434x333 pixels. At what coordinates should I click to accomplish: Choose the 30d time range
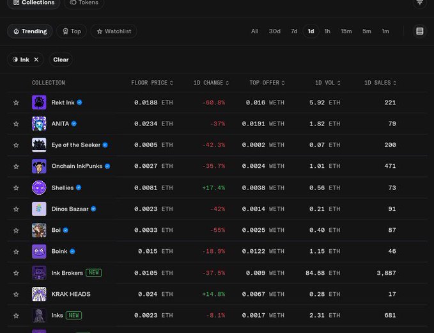[275, 31]
